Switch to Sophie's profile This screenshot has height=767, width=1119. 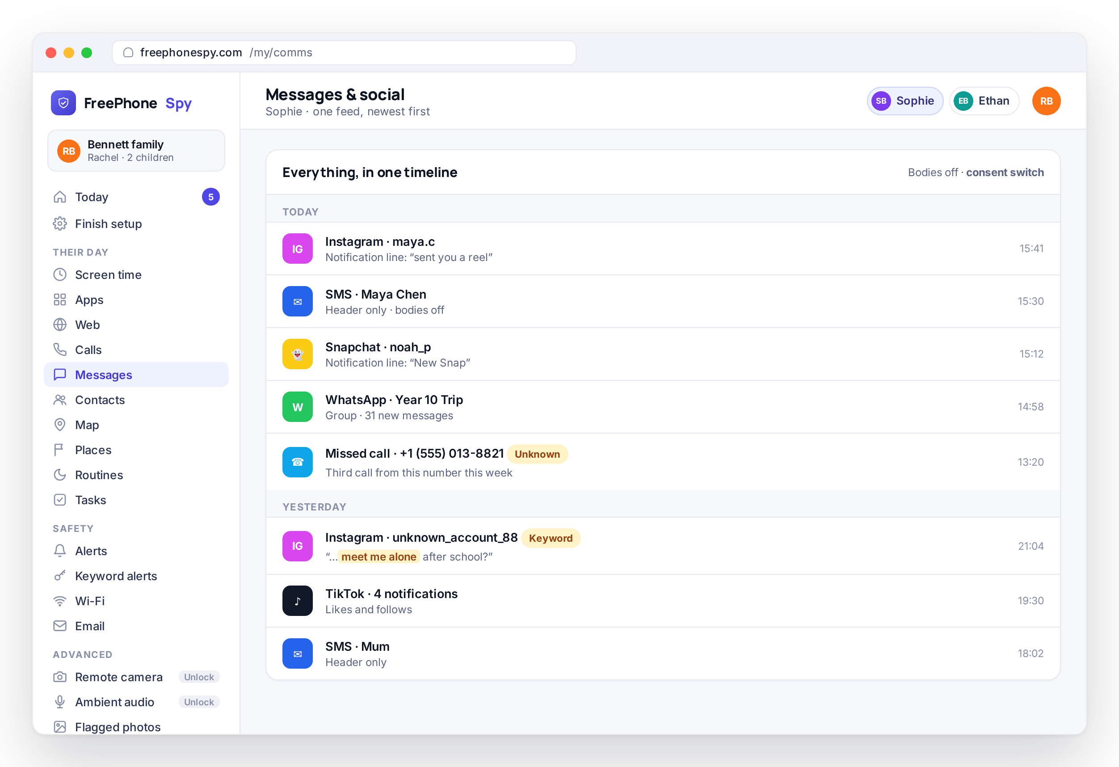coord(905,101)
